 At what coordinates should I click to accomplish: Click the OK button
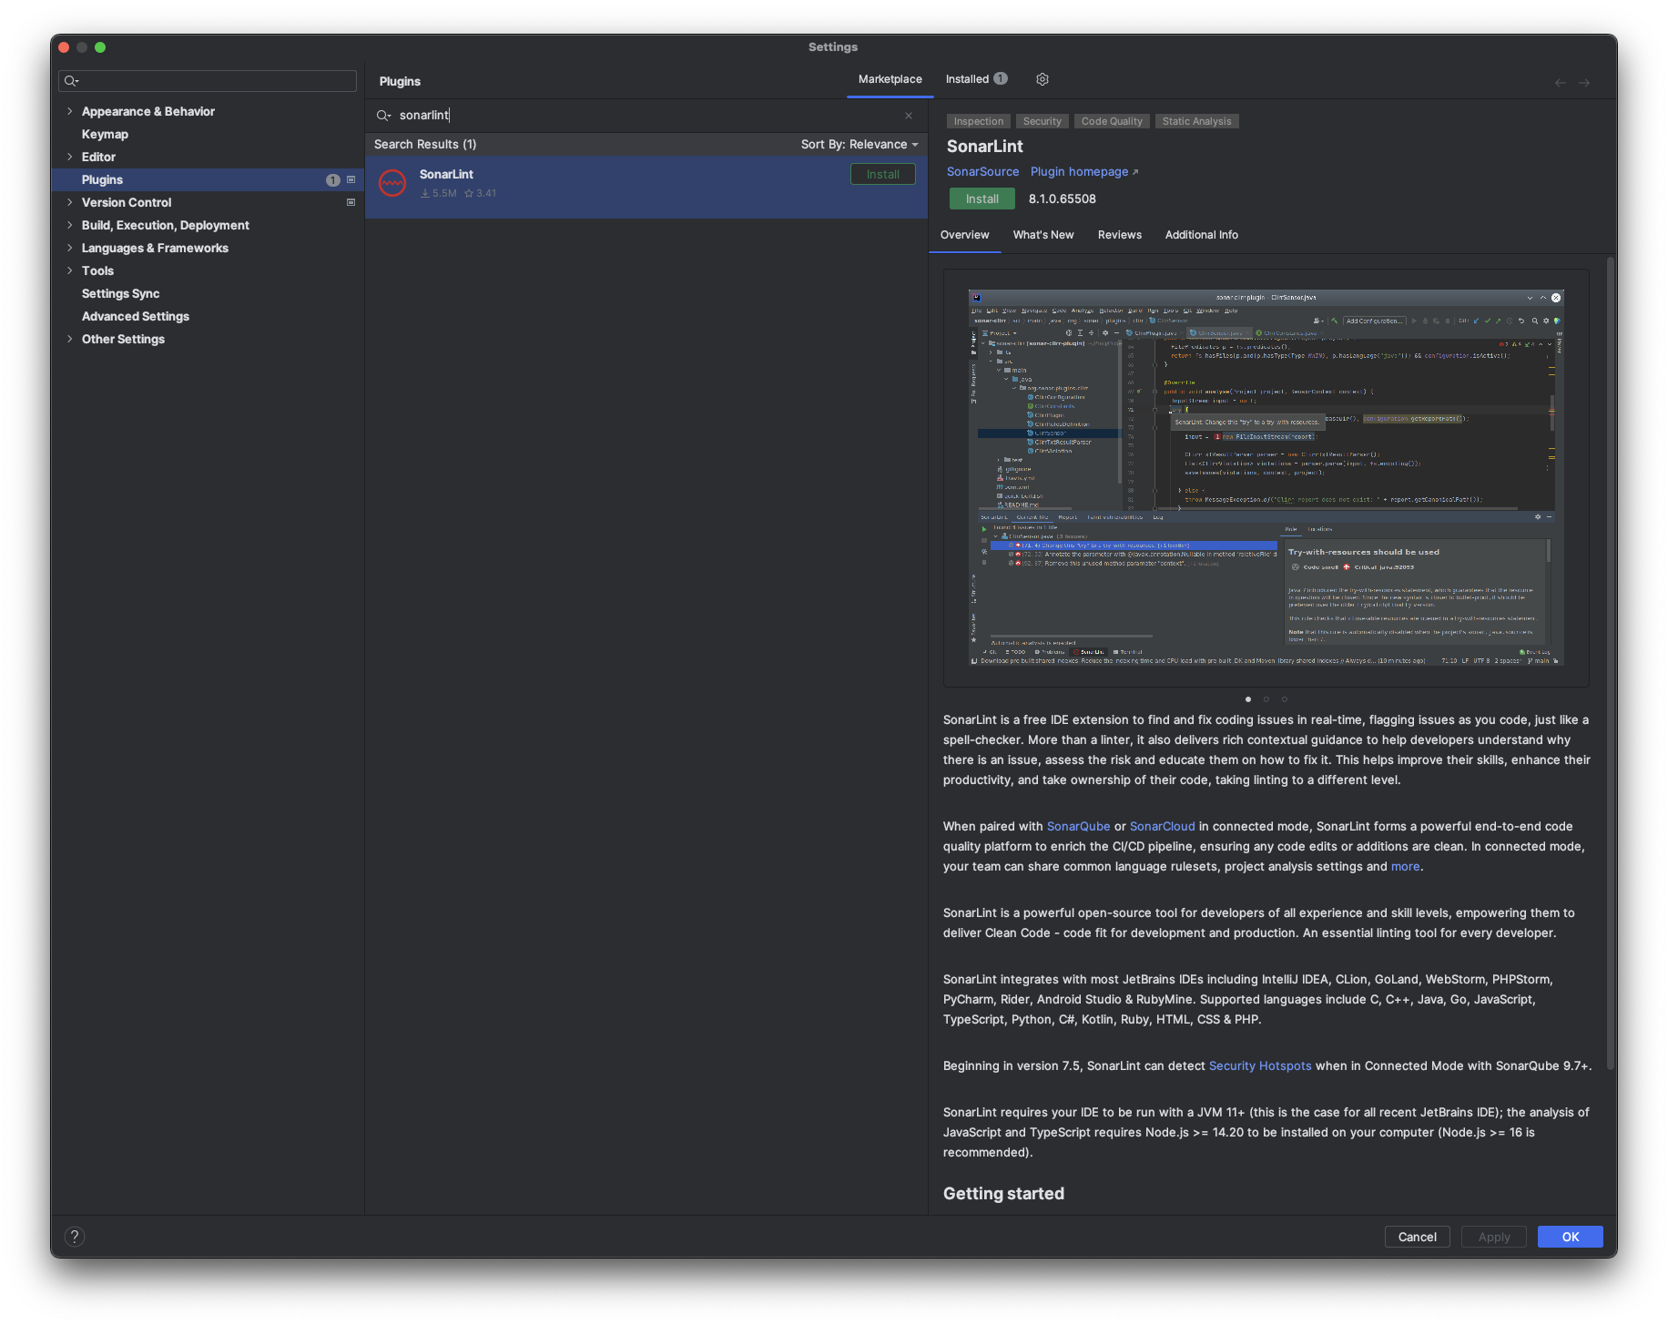tap(1570, 1237)
